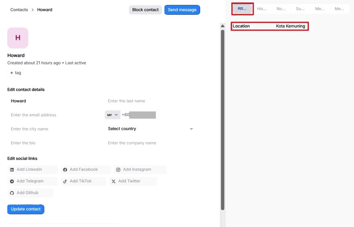The height and width of the screenshot is (227, 354).
Task: Click the Add TikTok field
Action: [83, 181]
